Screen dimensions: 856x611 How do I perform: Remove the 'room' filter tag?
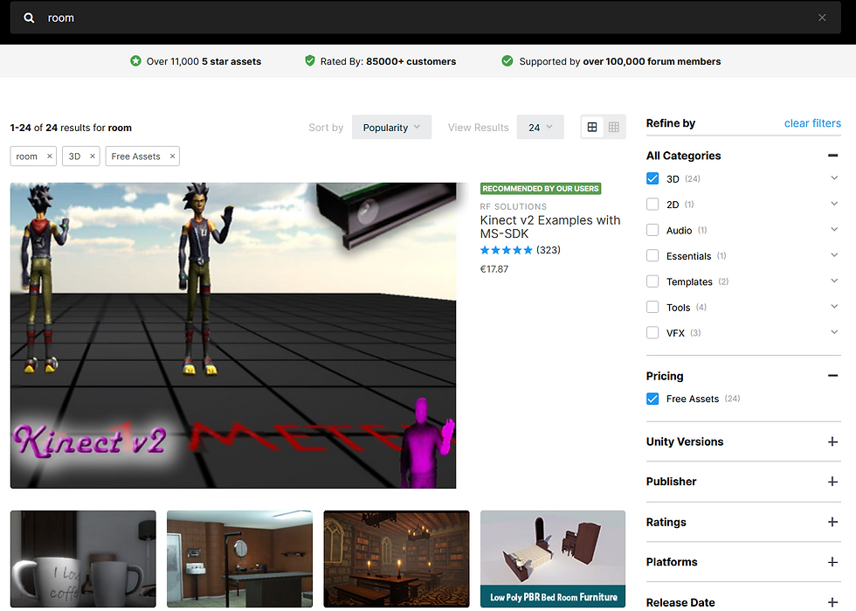click(49, 156)
